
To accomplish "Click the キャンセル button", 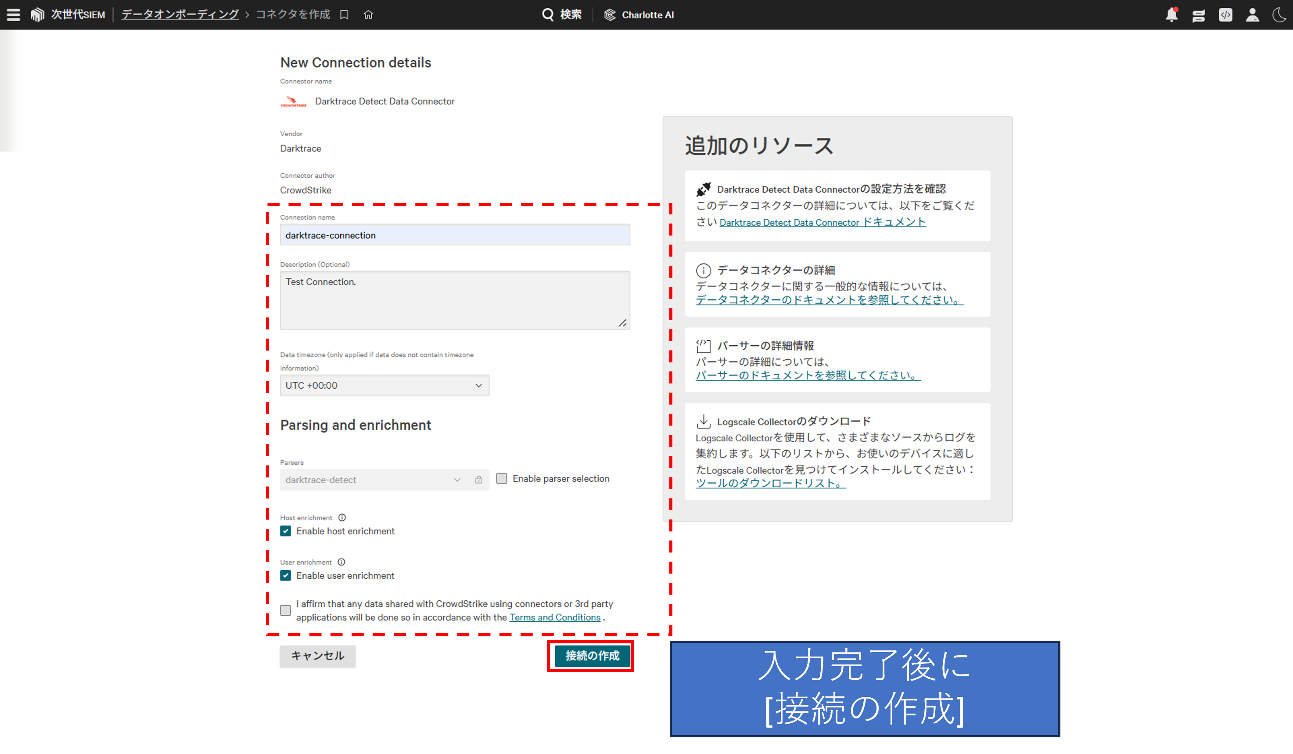I will coord(318,656).
